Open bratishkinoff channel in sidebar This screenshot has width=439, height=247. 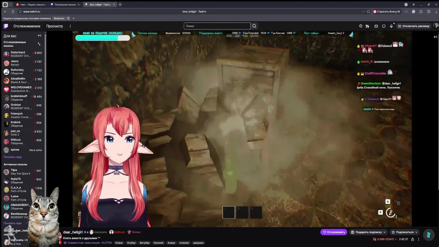click(x=23, y=98)
